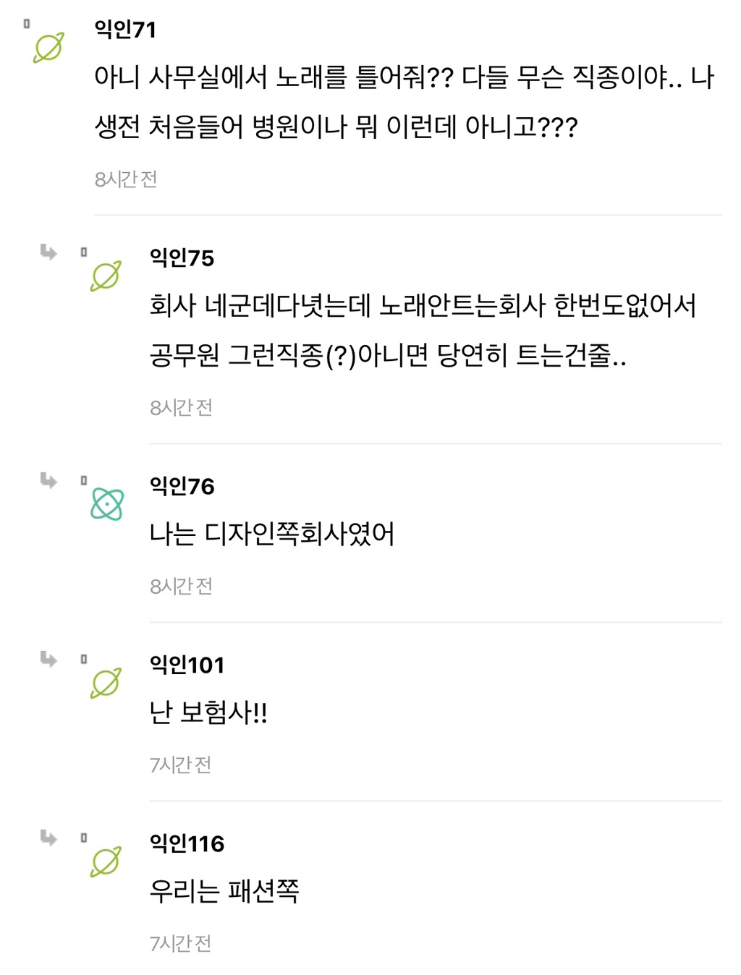Click the reply arrow beside 익인76's comment
The image size is (741, 975).
(48, 480)
